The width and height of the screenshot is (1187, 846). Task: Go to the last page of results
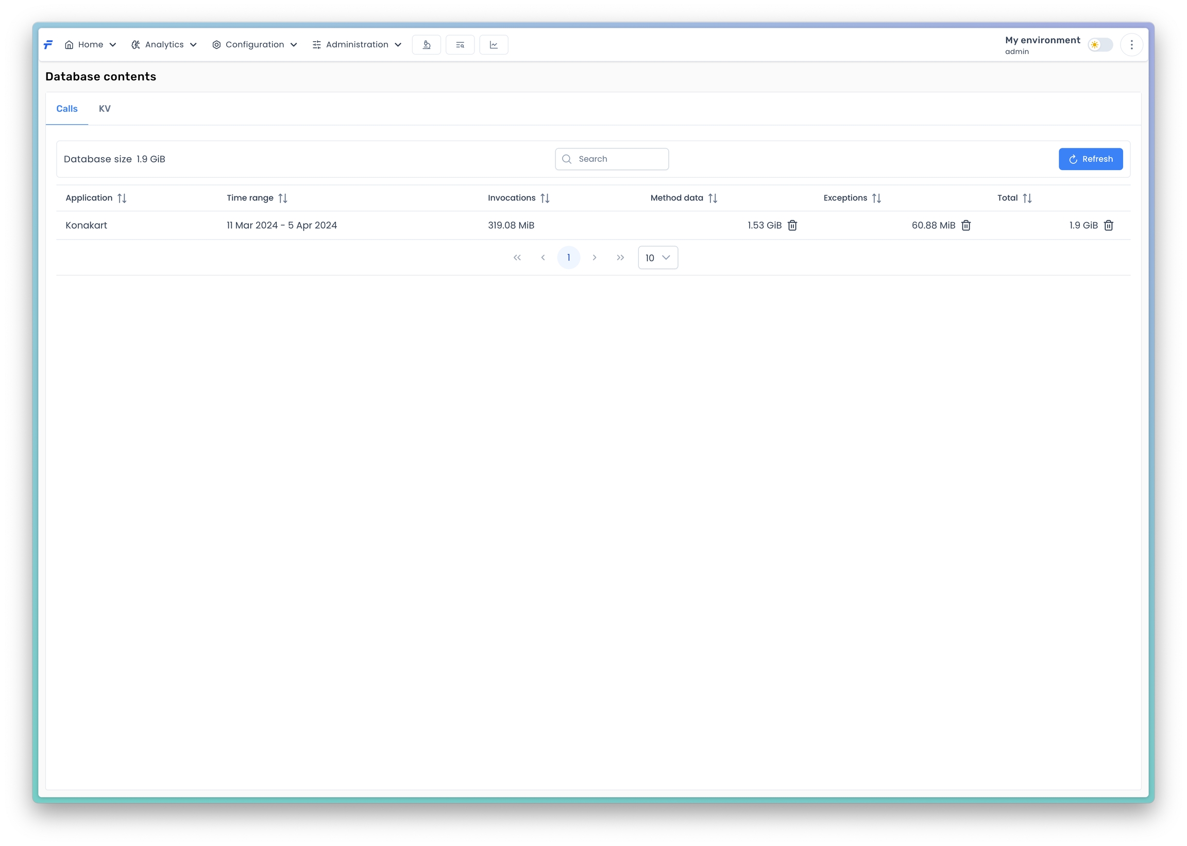click(620, 258)
